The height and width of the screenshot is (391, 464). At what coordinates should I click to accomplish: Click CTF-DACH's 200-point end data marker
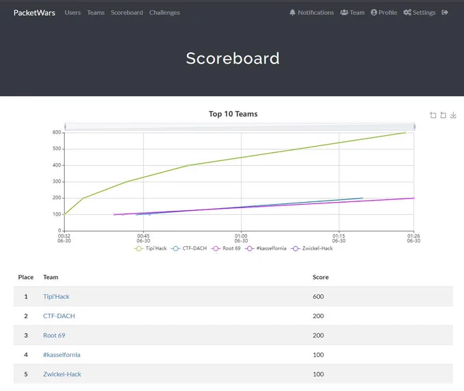click(362, 199)
